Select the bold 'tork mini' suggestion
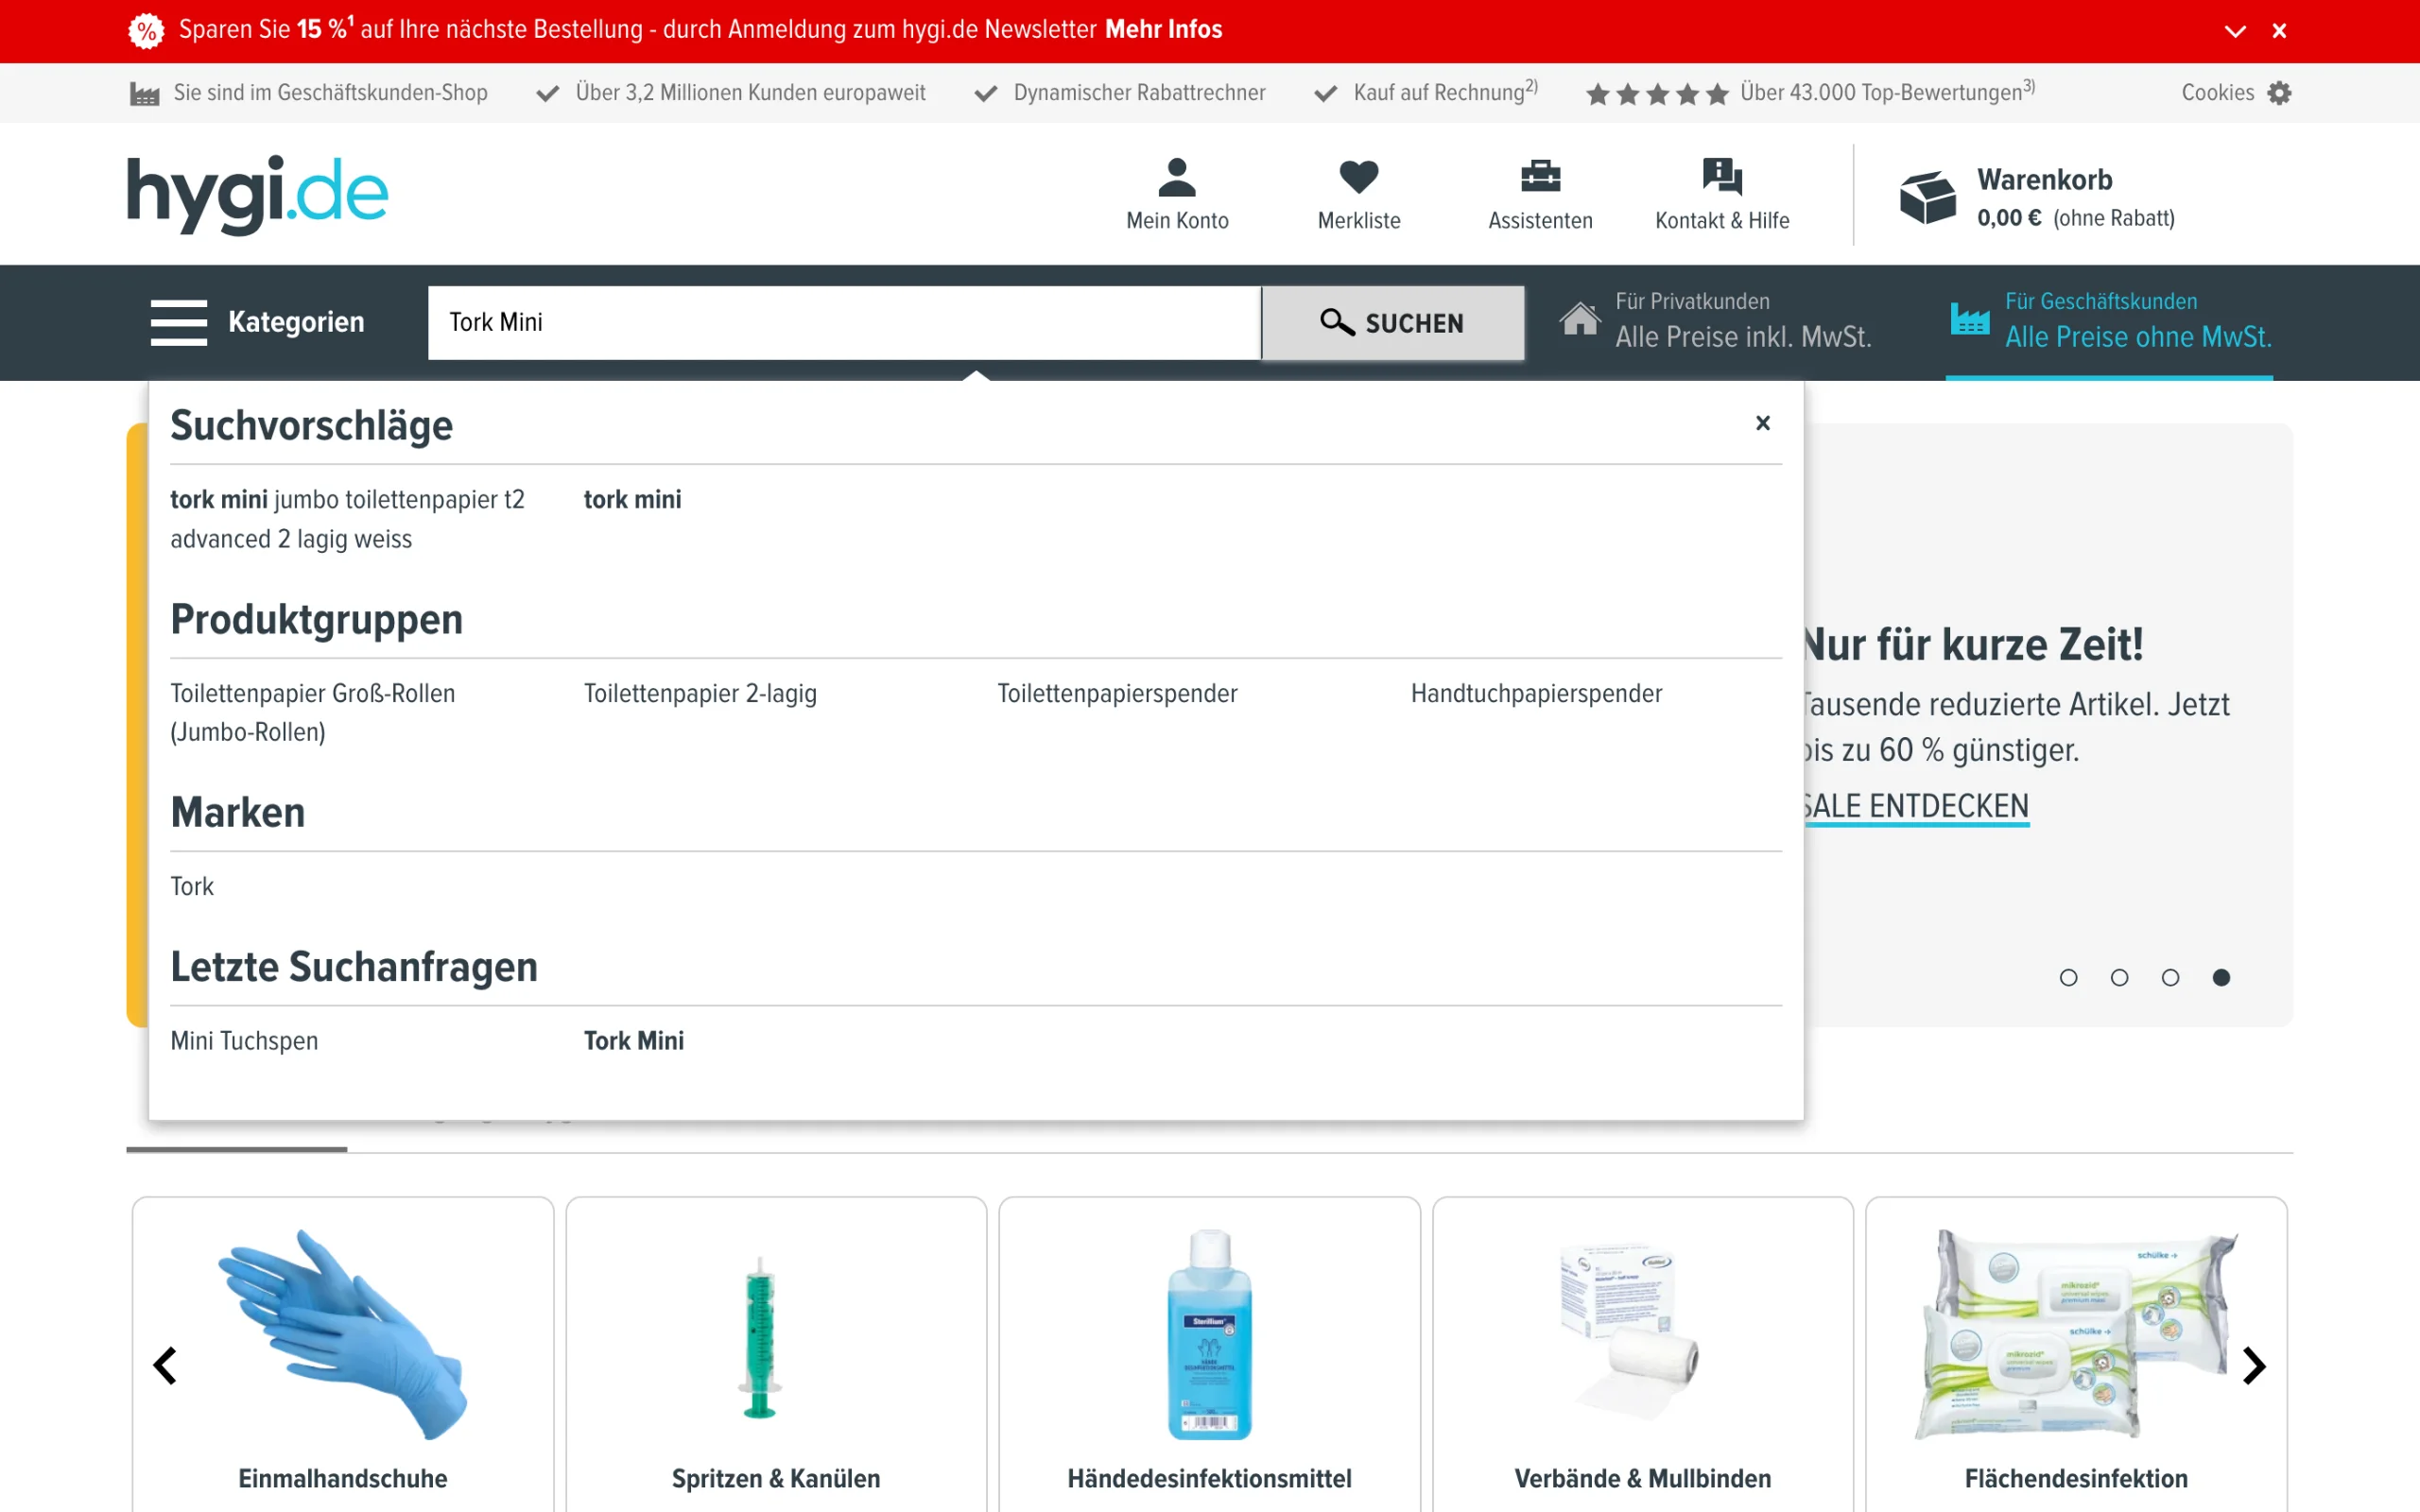This screenshot has height=1512, width=2420. click(632, 499)
